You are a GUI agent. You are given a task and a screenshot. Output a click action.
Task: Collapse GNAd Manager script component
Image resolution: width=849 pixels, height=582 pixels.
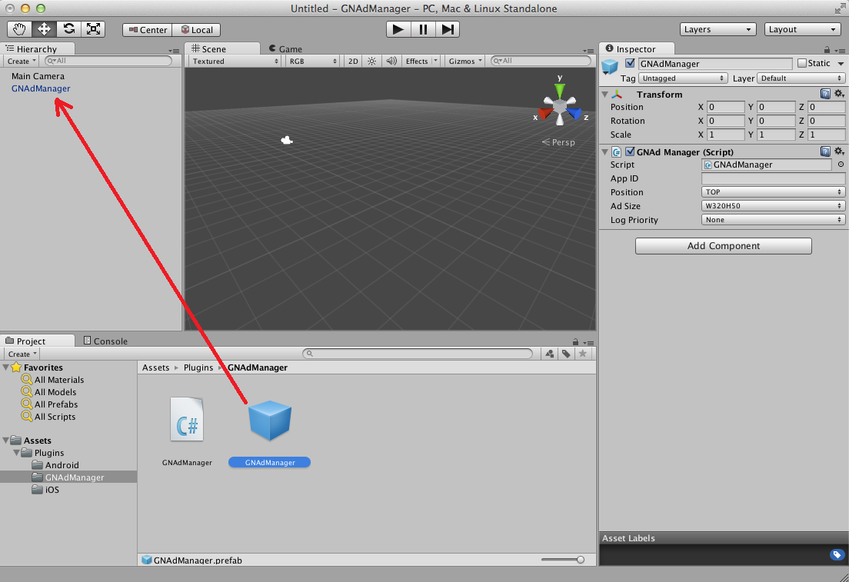tap(604, 152)
